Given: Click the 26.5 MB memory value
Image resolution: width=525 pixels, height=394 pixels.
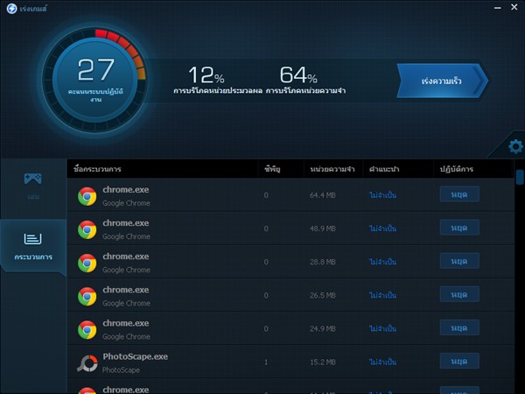Looking at the screenshot, I should click(322, 295).
